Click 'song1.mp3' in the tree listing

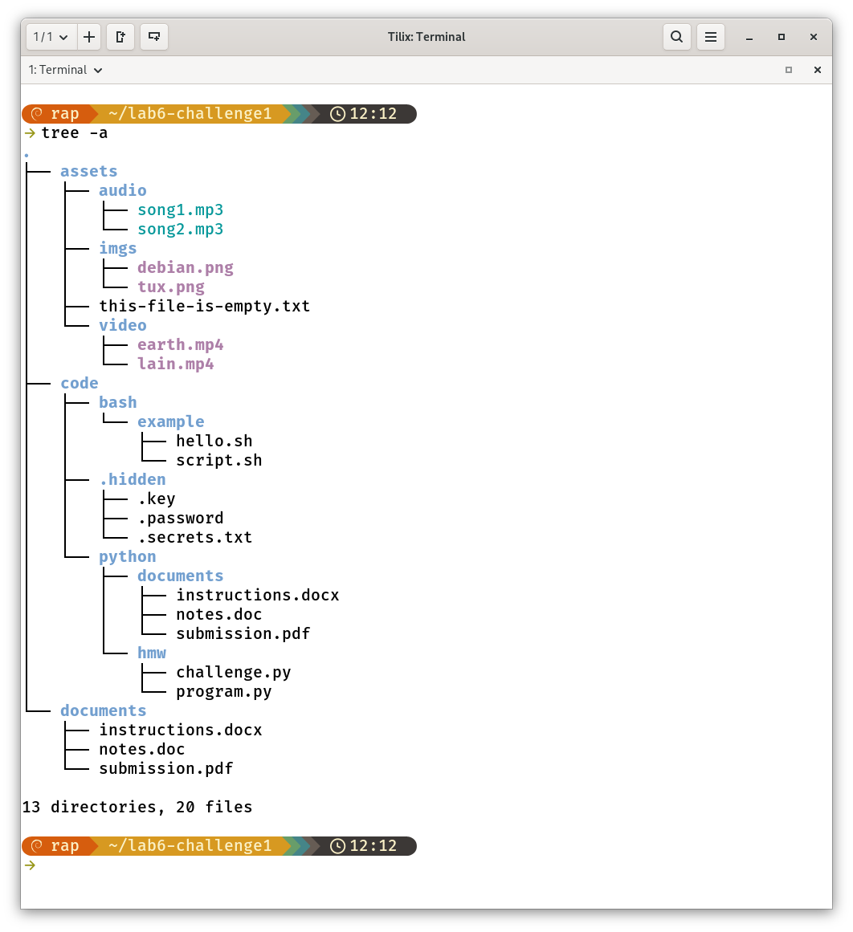[x=180, y=210]
